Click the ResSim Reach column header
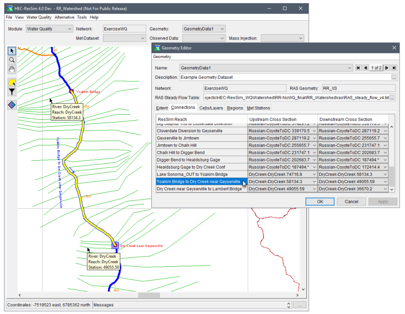This screenshot has height=314, width=405. tap(202, 119)
